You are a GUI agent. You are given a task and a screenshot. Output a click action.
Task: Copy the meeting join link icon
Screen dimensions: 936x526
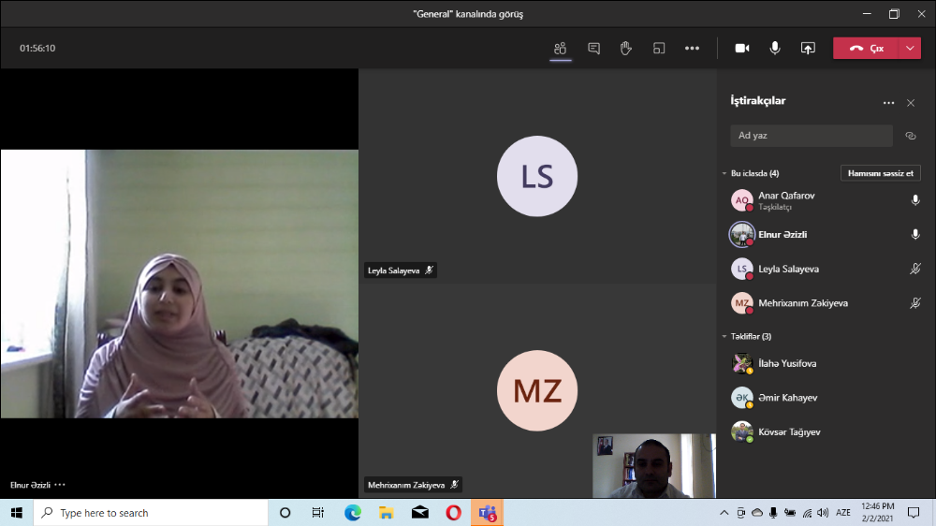pyautogui.click(x=911, y=136)
